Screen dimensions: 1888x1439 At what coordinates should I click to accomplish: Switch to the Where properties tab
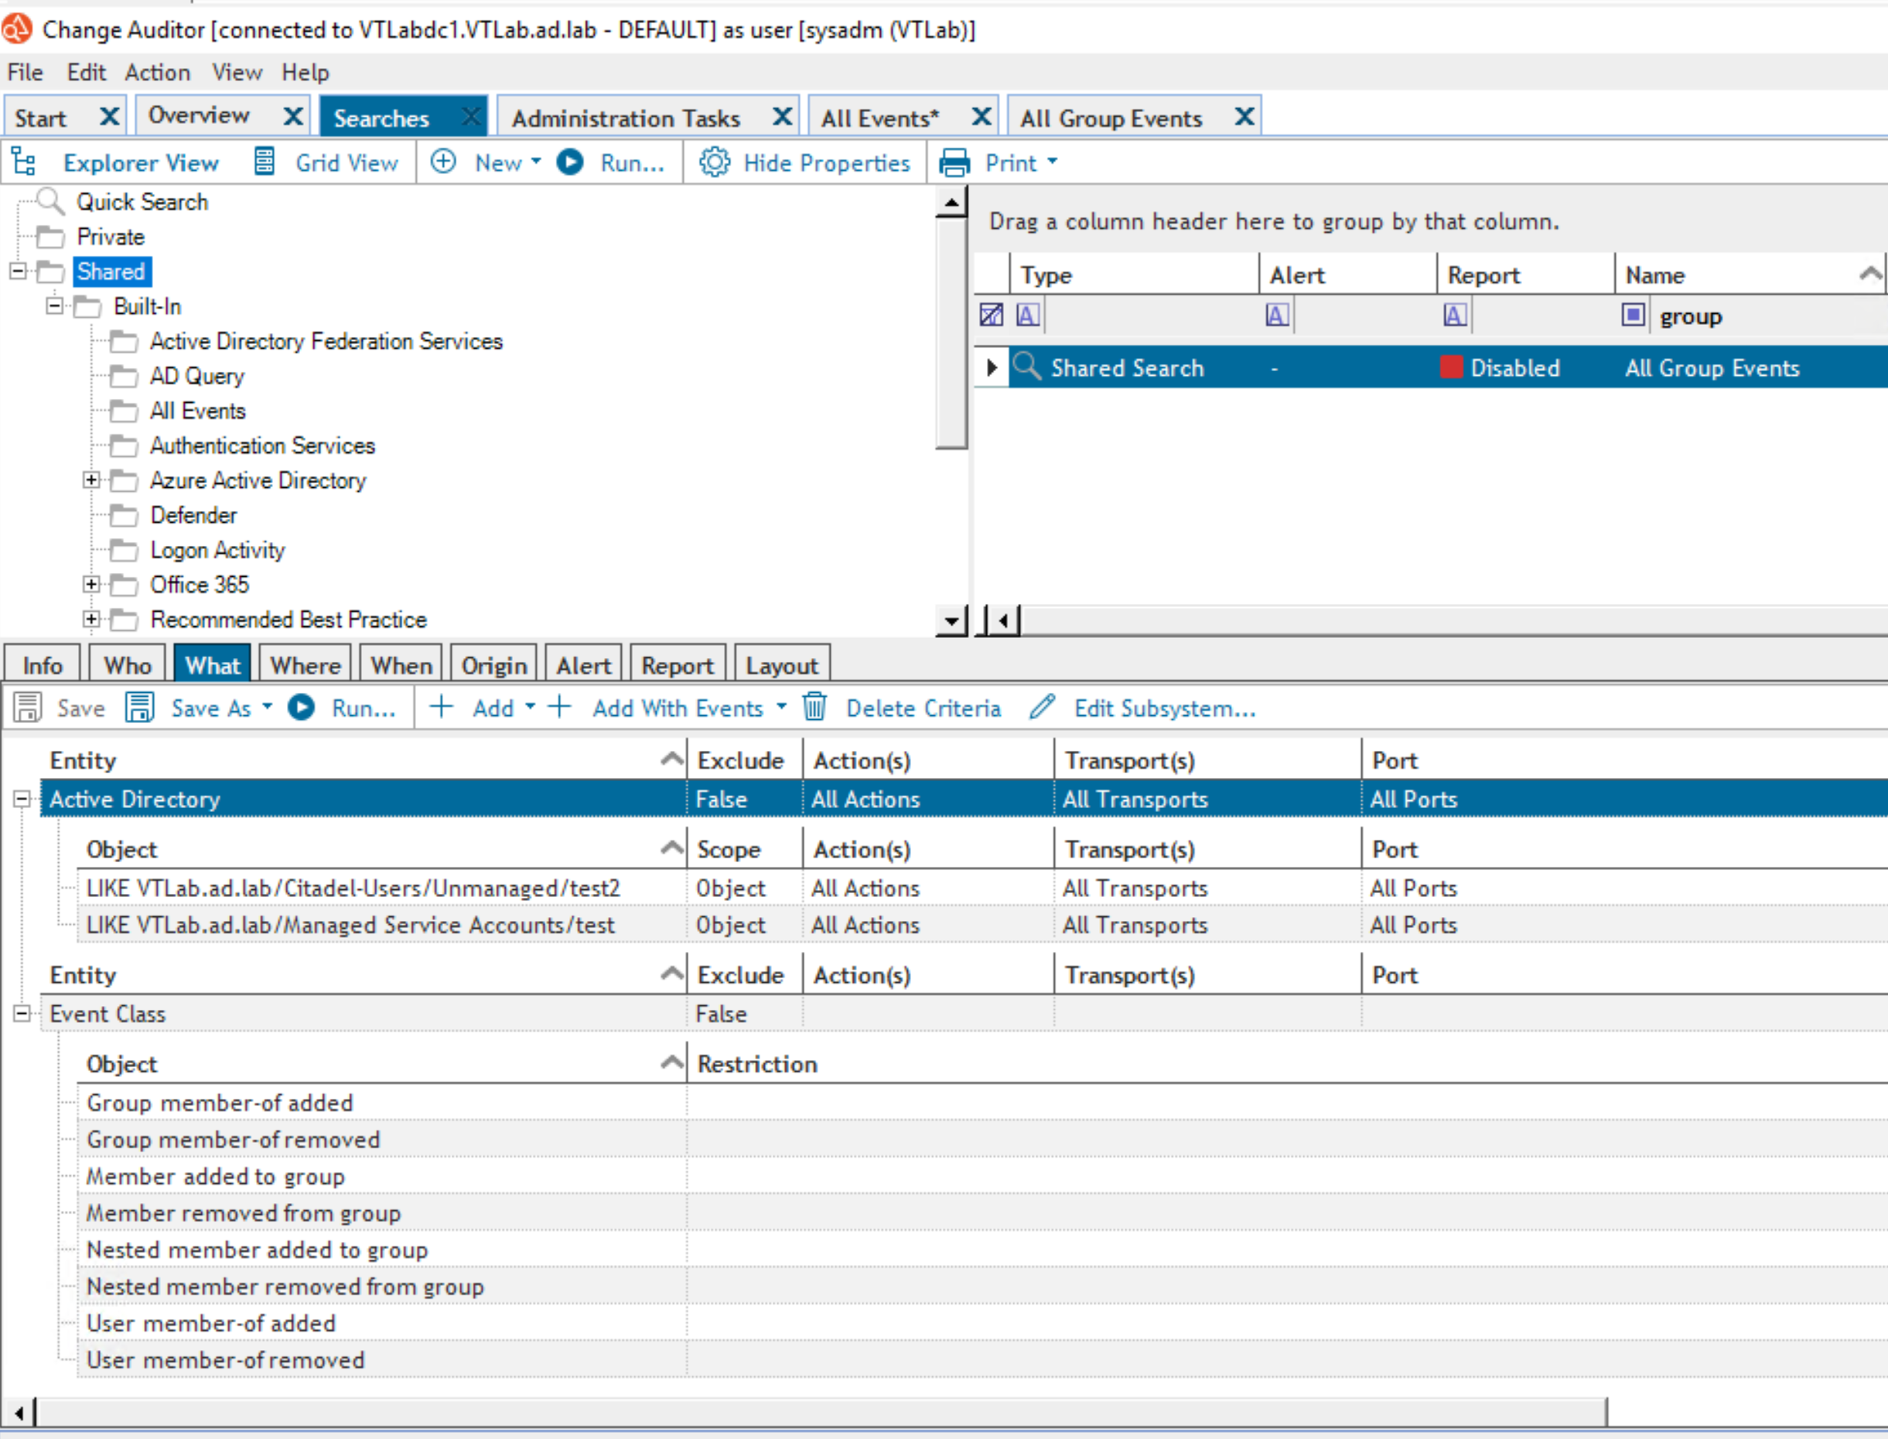point(306,666)
